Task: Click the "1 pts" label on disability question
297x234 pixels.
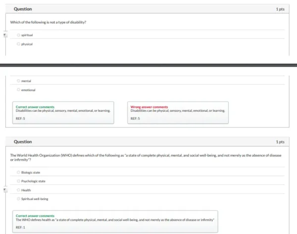Action: (x=280, y=9)
